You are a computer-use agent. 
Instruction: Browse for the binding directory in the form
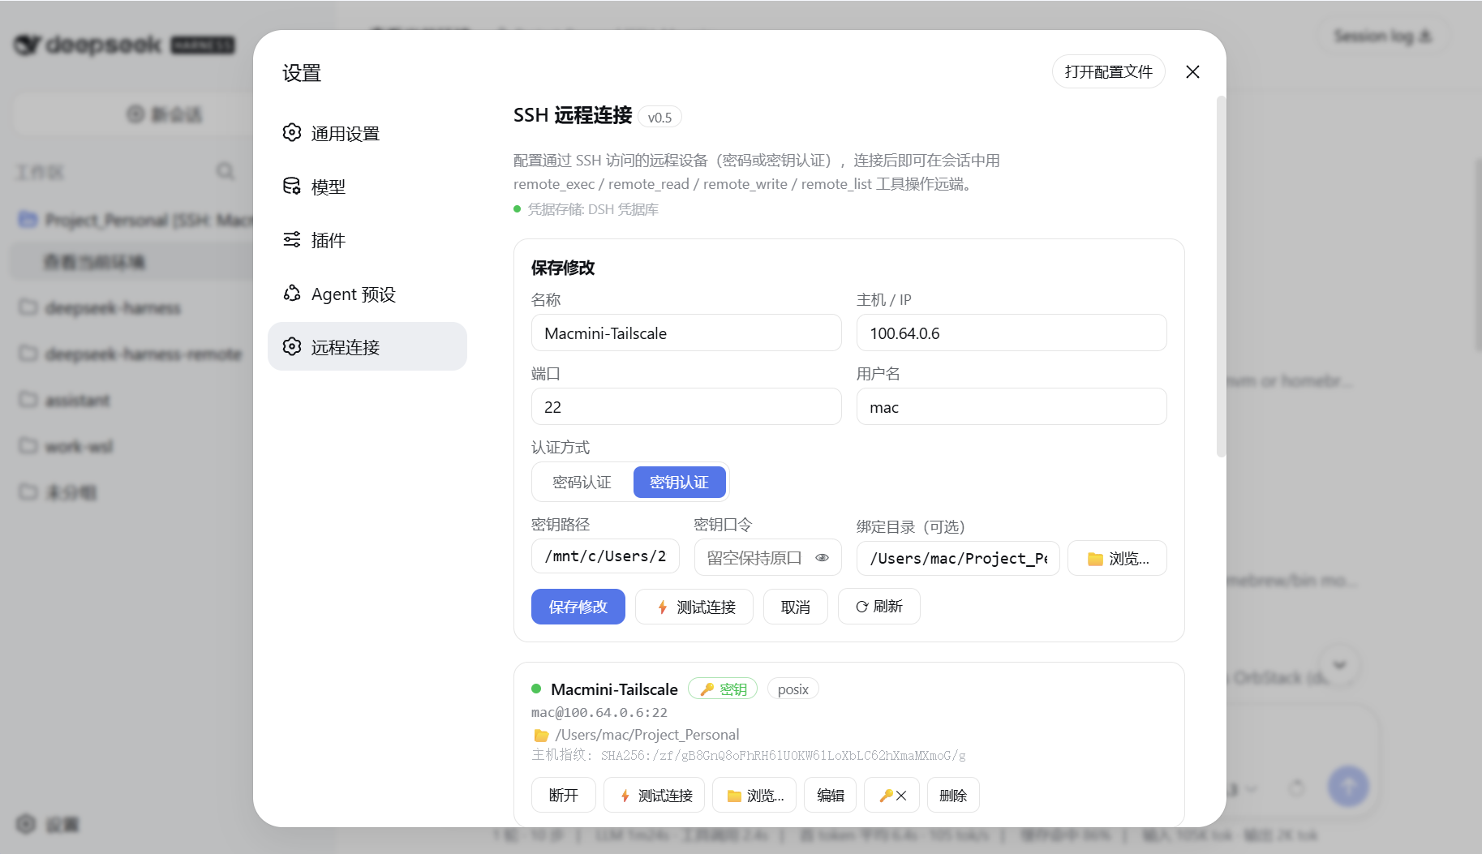click(1117, 558)
